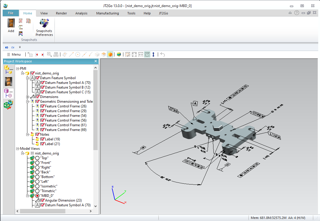Click the horizontal scrollbar thumb in Project Workspace
Screen dimensions: 320x221
pos(43,211)
